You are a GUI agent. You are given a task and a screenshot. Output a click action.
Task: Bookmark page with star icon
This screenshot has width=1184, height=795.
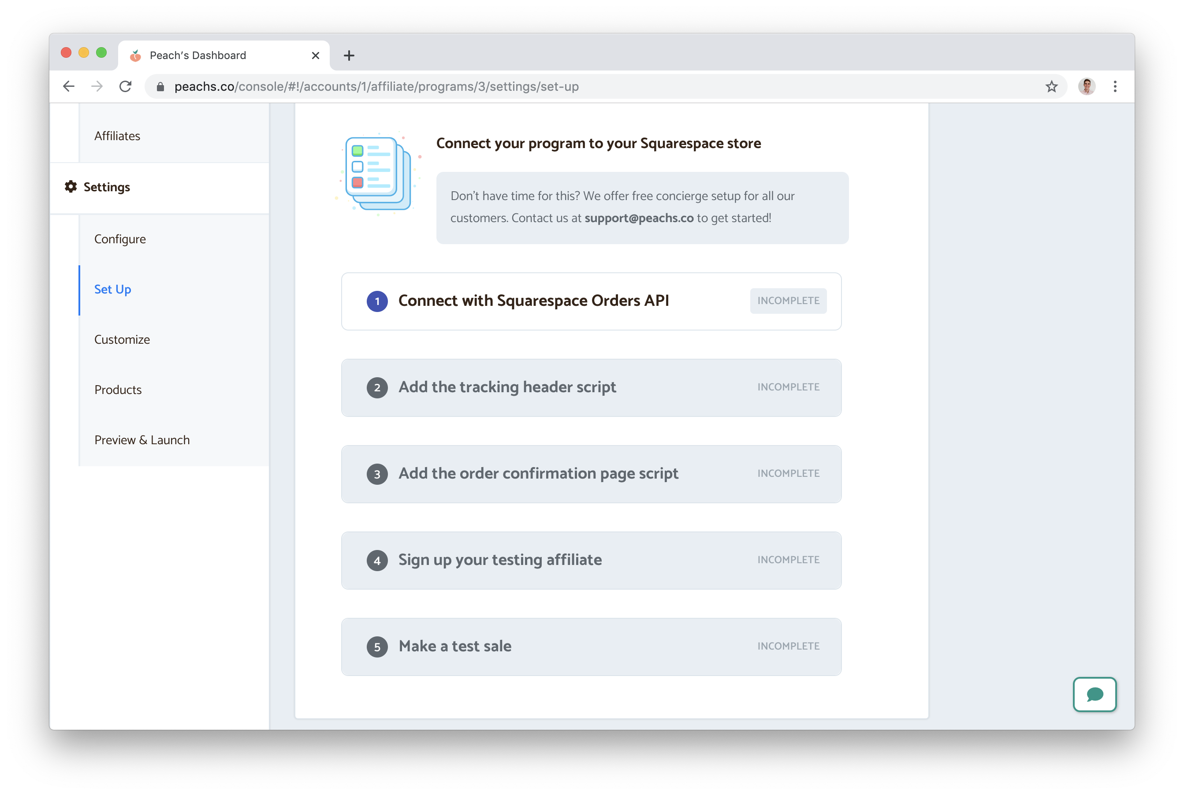[x=1051, y=87]
